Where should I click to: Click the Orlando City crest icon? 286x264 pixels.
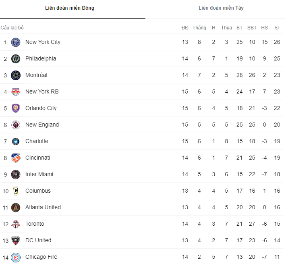pos(16,108)
